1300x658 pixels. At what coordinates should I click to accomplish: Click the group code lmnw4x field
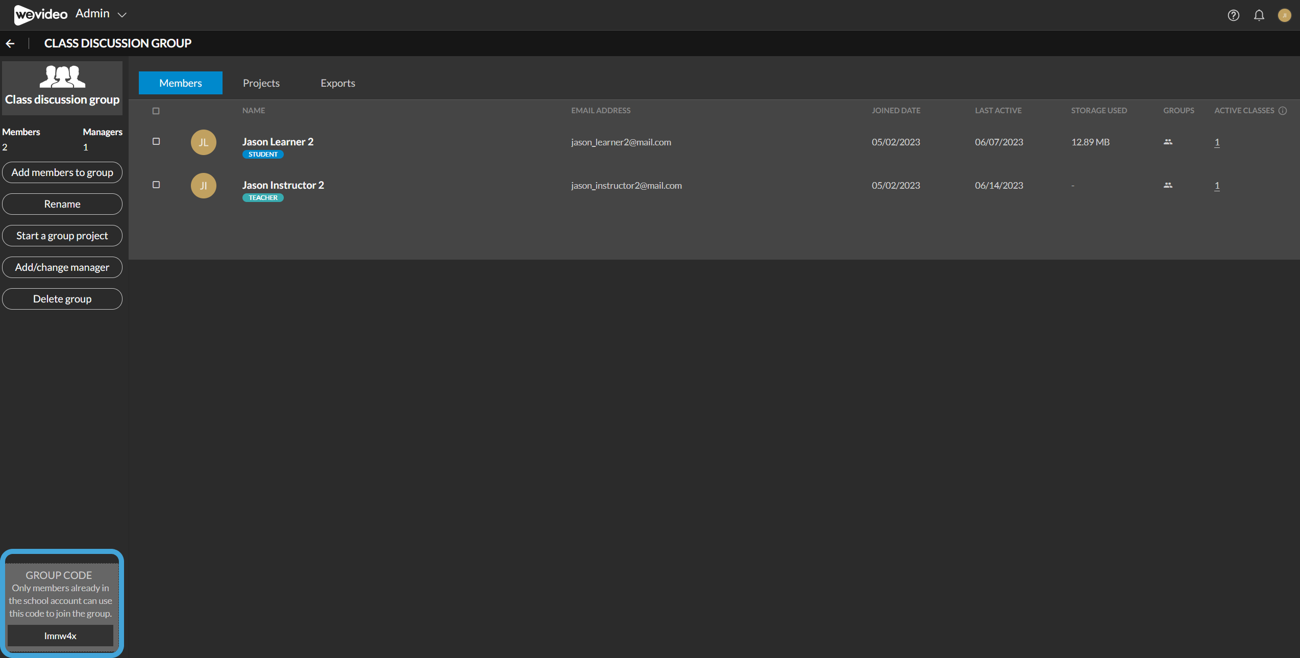pos(60,636)
